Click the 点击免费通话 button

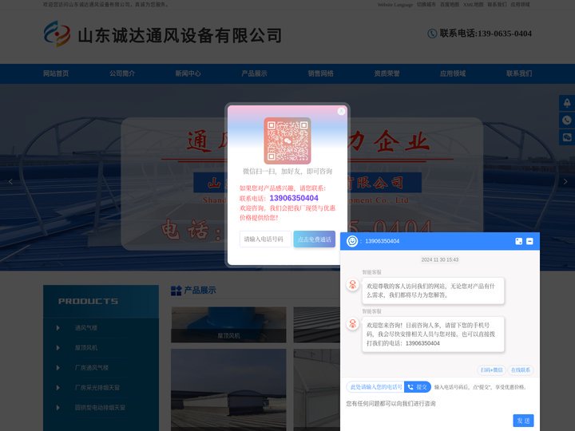(315, 239)
